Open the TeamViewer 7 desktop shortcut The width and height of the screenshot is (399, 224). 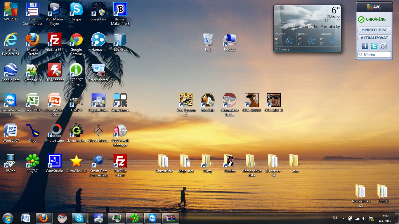[11, 101]
